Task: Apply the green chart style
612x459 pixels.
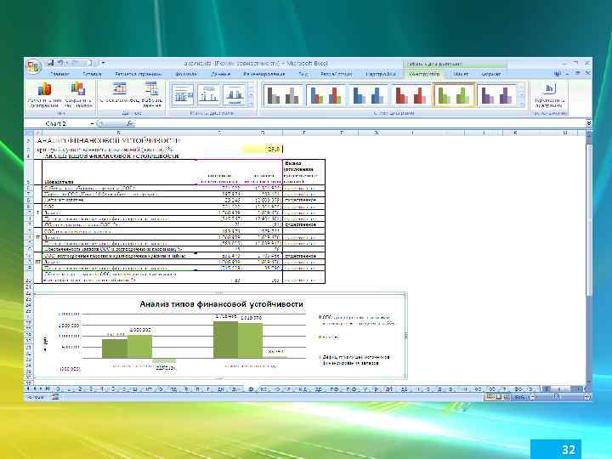Action: coord(454,95)
